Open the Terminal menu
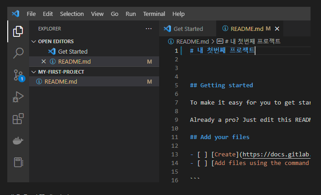 pos(154,14)
